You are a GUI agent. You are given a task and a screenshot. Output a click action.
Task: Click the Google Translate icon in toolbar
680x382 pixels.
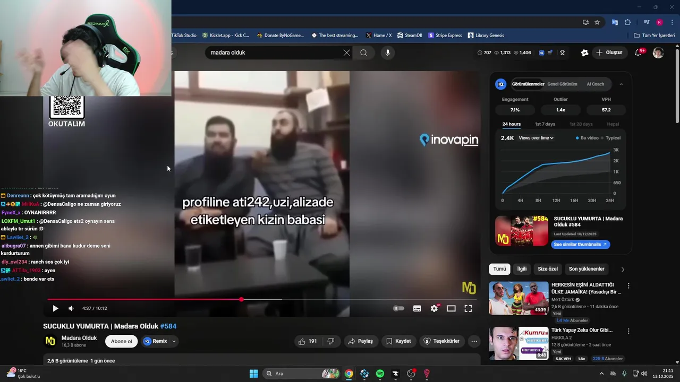pyautogui.click(x=615, y=22)
